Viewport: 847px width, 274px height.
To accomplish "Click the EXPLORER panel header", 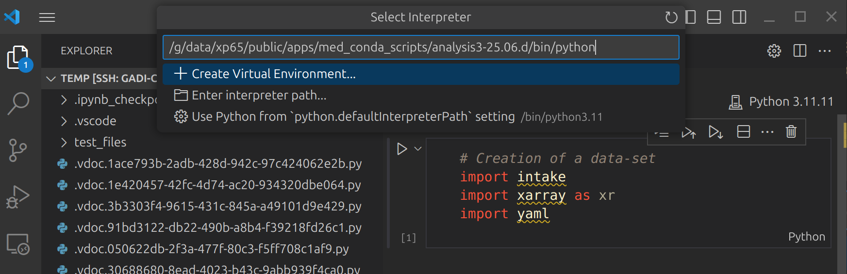I will click(86, 51).
